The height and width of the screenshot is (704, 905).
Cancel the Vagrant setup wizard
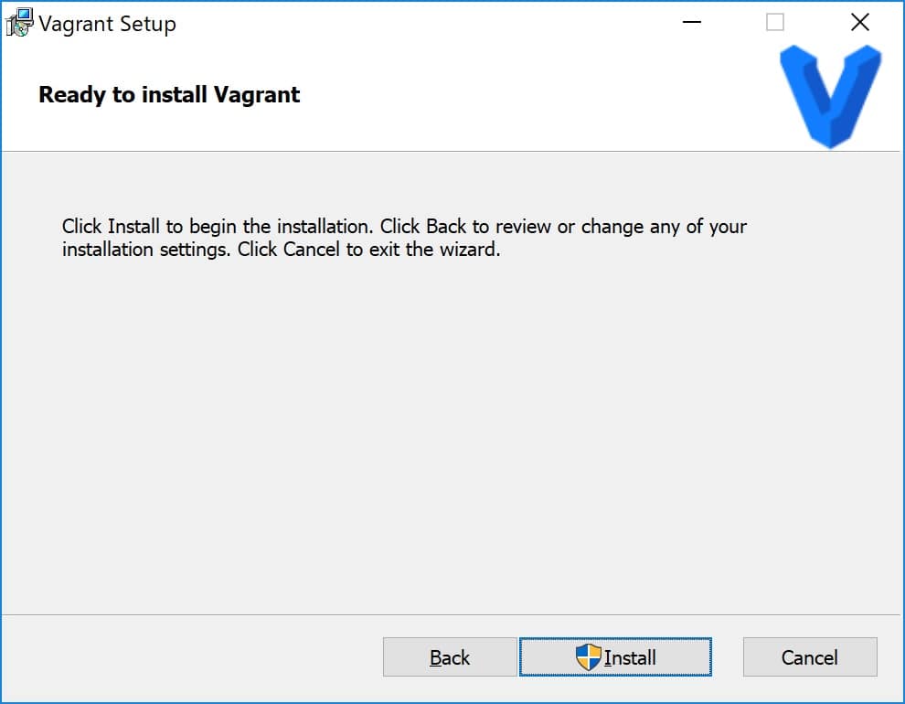click(810, 656)
